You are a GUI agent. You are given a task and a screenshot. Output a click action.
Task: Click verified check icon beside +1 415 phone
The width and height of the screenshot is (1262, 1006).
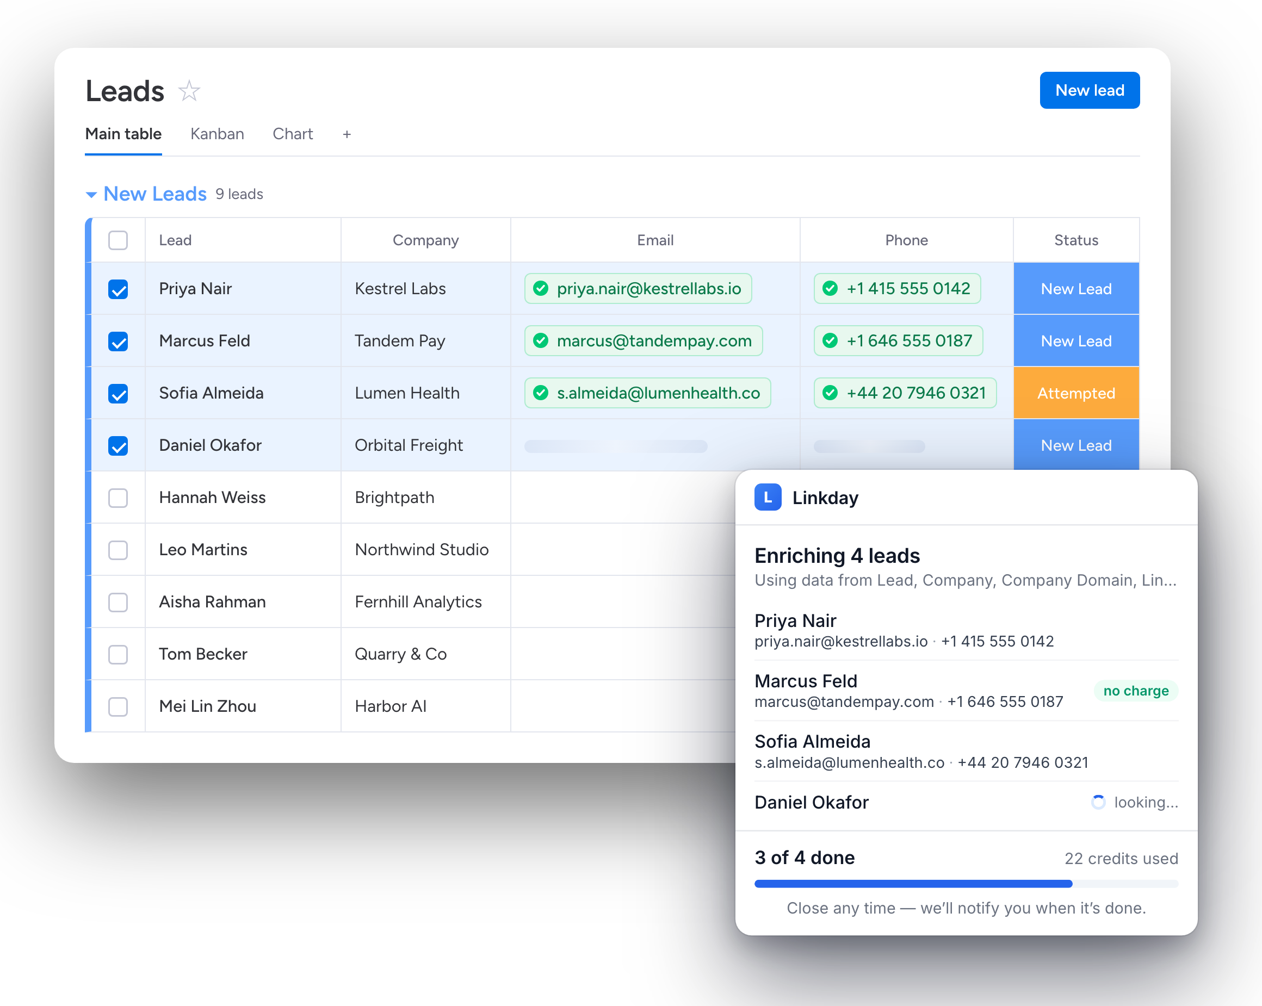click(830, 289)
